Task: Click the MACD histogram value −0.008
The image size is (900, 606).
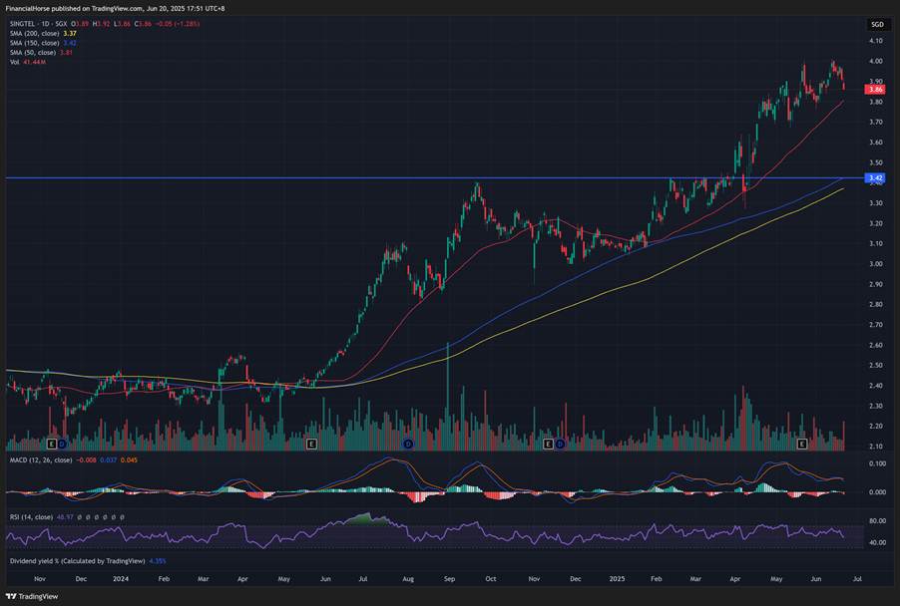Action: 87,459
